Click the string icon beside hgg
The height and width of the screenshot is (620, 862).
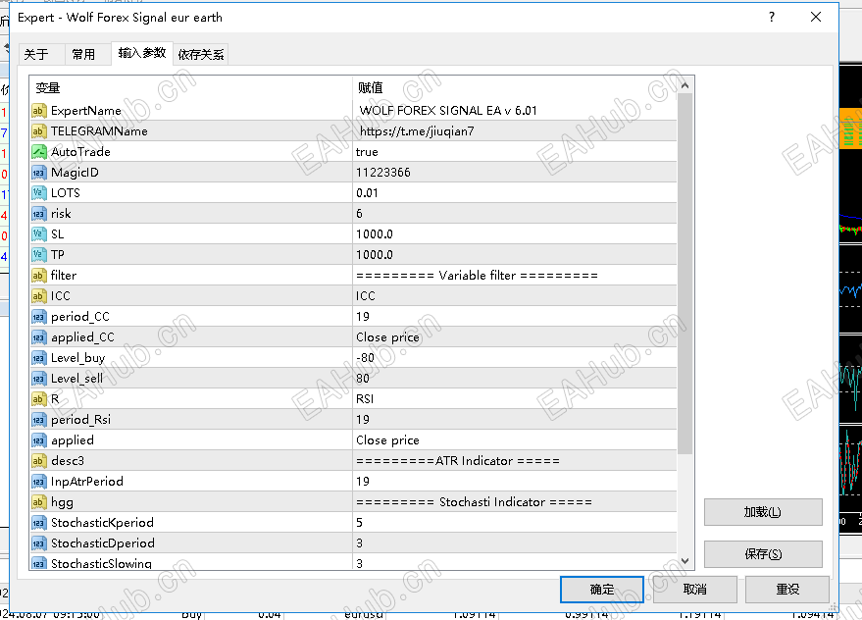pyautogui.click(x=38, y=502)
